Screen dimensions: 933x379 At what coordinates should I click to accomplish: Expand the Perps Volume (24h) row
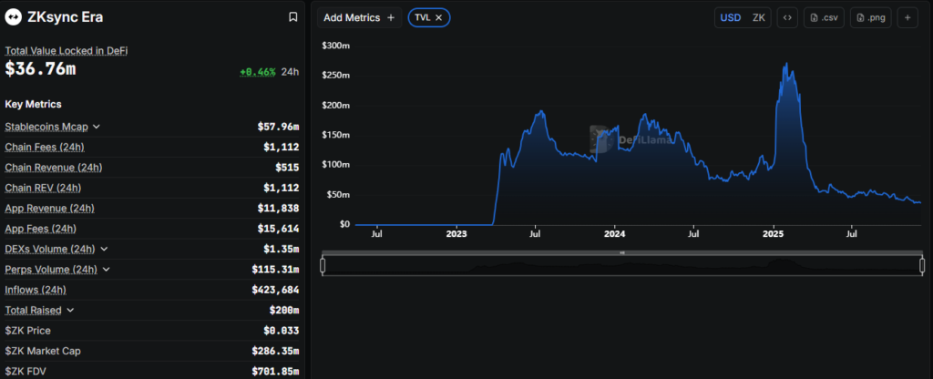click(x=107, y=270)
